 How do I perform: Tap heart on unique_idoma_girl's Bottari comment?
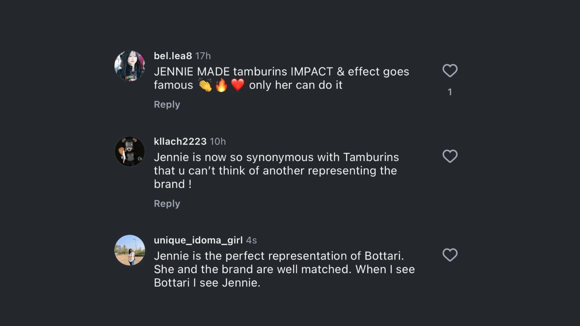click(450, 255)
